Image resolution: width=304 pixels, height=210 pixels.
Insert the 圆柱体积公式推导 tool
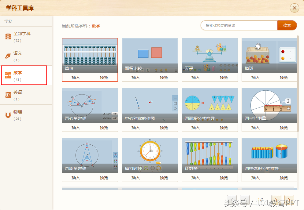point(256,177)
